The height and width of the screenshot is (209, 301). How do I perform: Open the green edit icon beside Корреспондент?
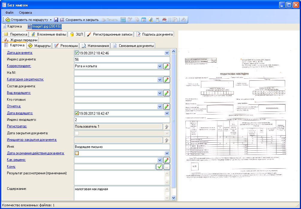(167, 66)
